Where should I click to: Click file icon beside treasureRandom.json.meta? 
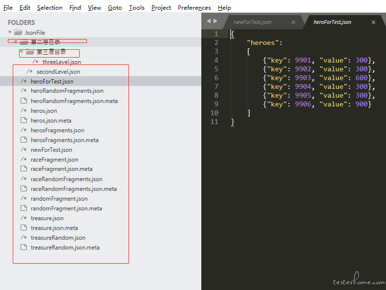point(23,247)
